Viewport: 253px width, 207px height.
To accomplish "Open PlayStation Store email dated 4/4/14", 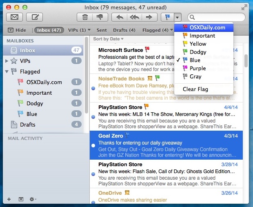I will pyautogui.click(x=166, y=117).
